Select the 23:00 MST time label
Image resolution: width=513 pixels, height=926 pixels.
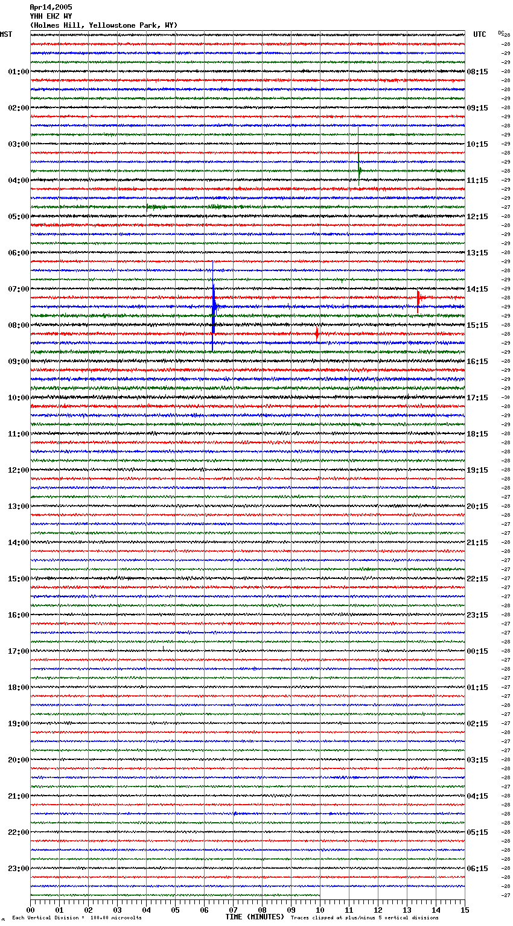point(19,869)
